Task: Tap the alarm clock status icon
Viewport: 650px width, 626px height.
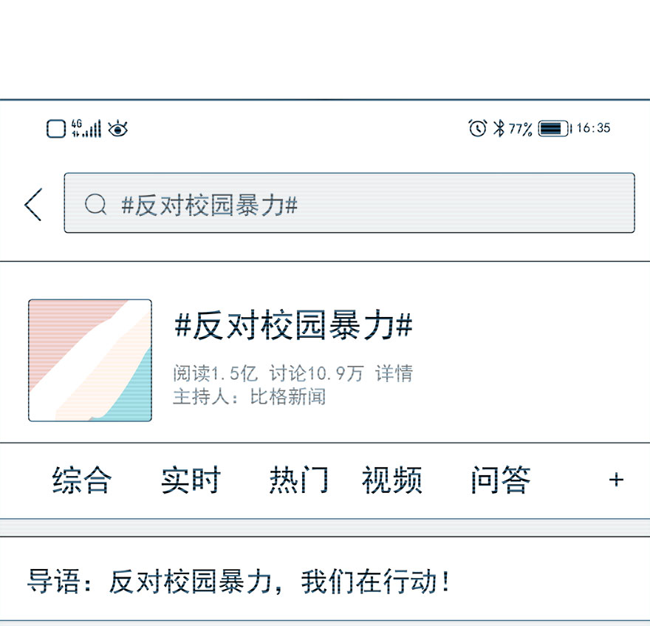Action: point(478,128)
